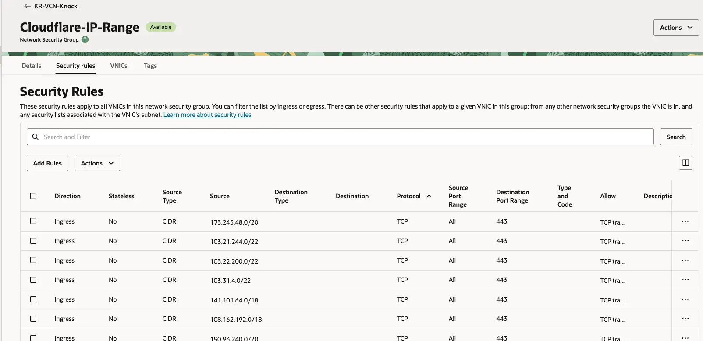703x341 pixels.
Task: Sort by the Stateless column header
Action: [x=121, y=196]
